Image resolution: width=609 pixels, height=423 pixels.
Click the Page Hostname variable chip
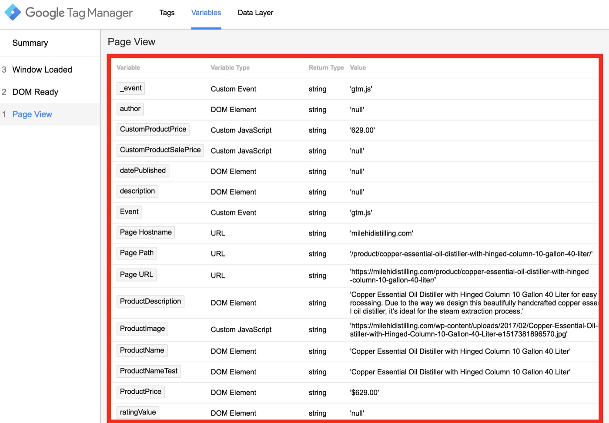[x=146, y=232]
